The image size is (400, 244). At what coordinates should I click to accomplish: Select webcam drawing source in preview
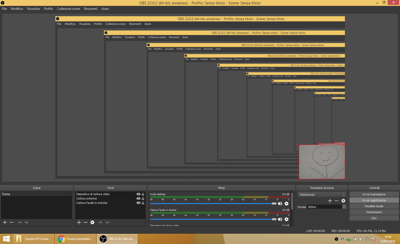click(x=322, y=162)
